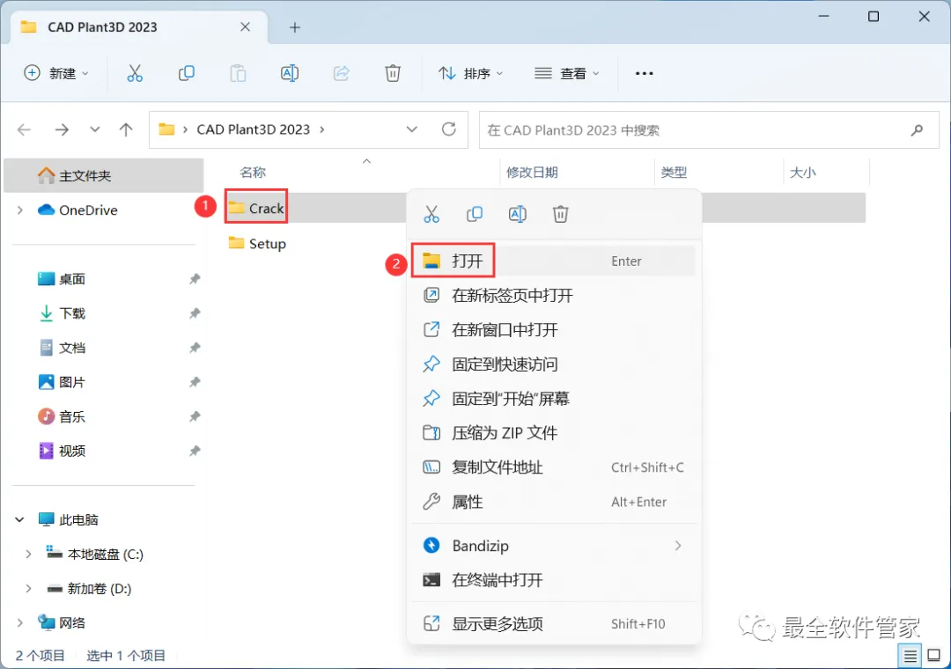This screenshot has height=669, width=951.
Task: Click the CAD Plant3D 2023 breadcrumb
Action: [x=253, y=129]
